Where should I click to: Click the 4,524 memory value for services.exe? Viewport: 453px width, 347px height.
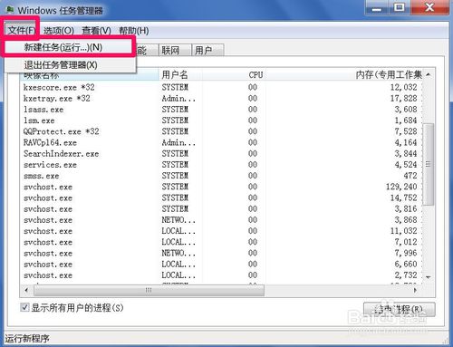406,165
